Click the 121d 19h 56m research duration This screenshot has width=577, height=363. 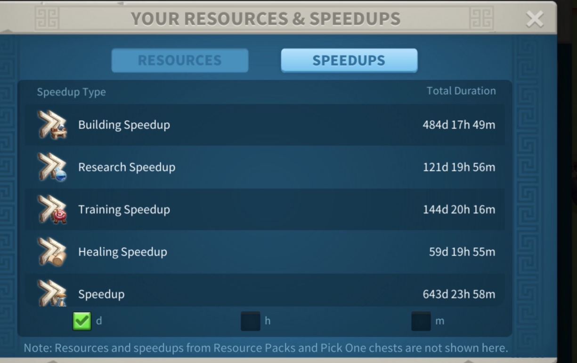[459, 167]
